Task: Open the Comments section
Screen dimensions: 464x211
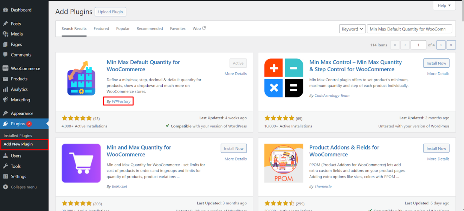Action: [x=20, y=55]
